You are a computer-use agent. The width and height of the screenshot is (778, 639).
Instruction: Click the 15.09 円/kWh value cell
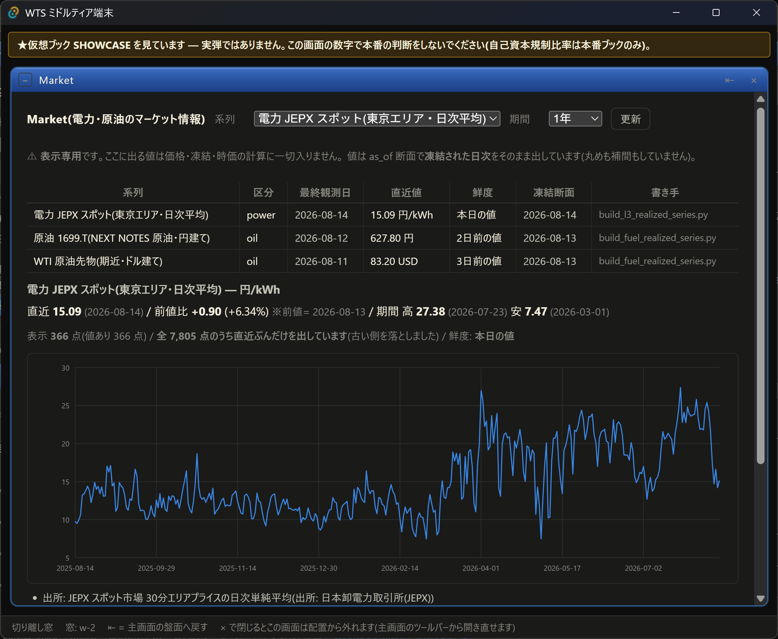coord(406,215)
